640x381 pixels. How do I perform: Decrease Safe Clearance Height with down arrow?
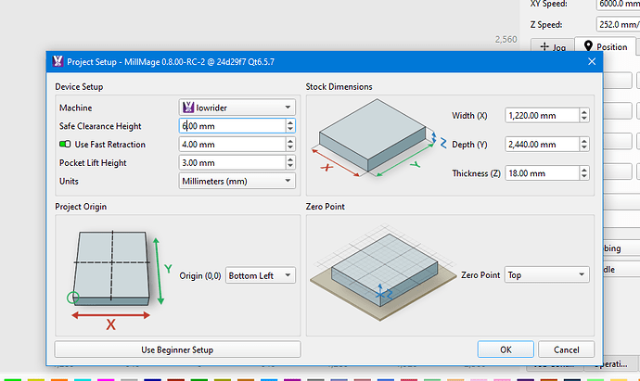pyautogui.click(x=290, y=129)
